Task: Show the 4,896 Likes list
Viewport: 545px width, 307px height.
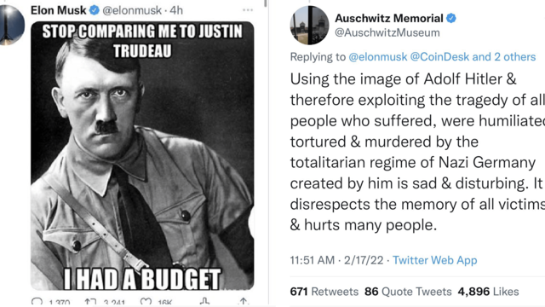Action: point(488,292)
